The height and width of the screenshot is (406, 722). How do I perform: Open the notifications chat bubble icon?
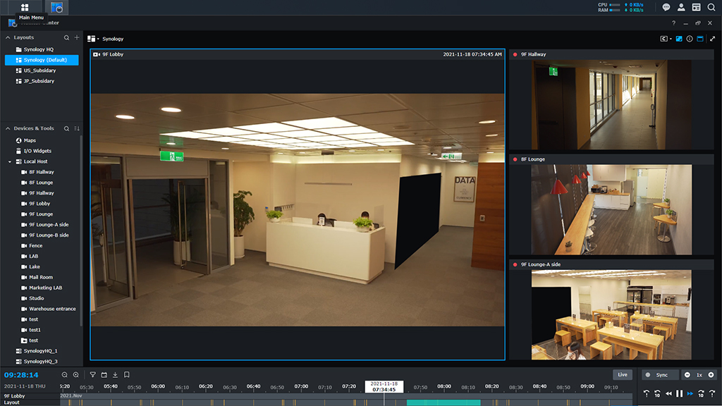click(666, 7)
